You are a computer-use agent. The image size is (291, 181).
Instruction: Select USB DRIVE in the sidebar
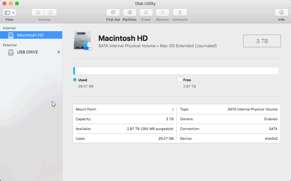(31, 52)
